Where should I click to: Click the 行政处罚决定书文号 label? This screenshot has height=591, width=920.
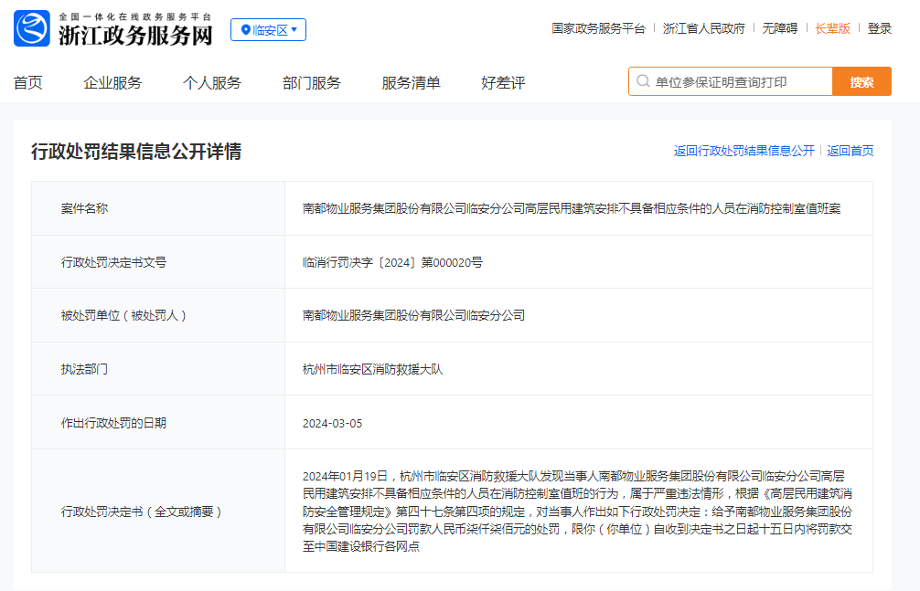(x=113, y=262)
